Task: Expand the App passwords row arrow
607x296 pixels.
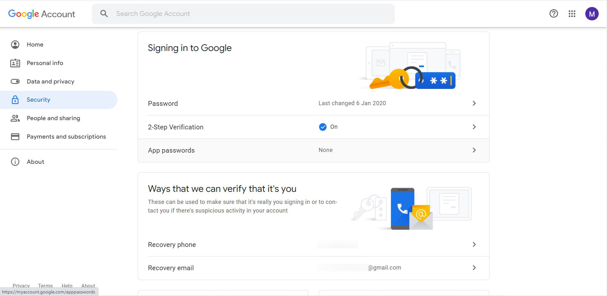Action: 474,150
